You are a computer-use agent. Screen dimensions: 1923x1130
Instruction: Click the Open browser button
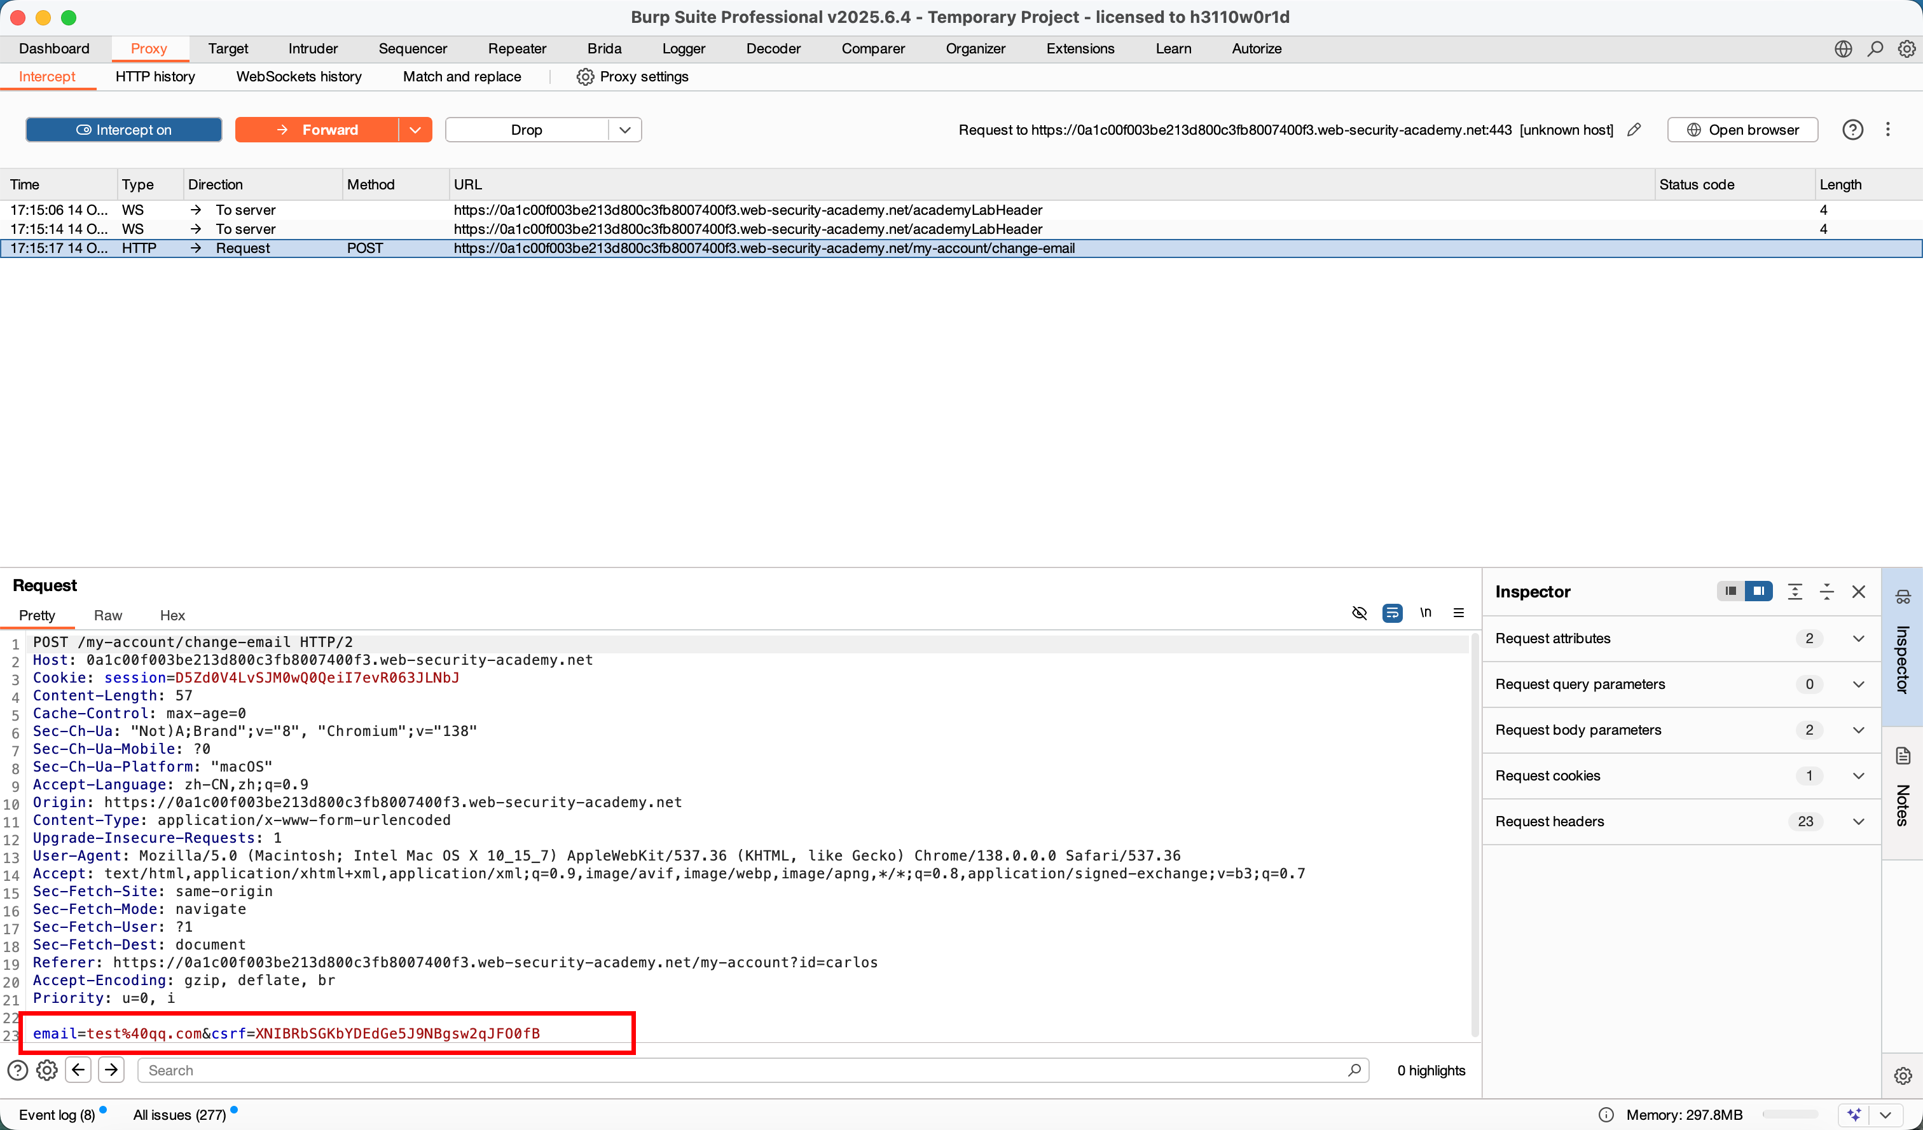click(x=1742, y=130)
